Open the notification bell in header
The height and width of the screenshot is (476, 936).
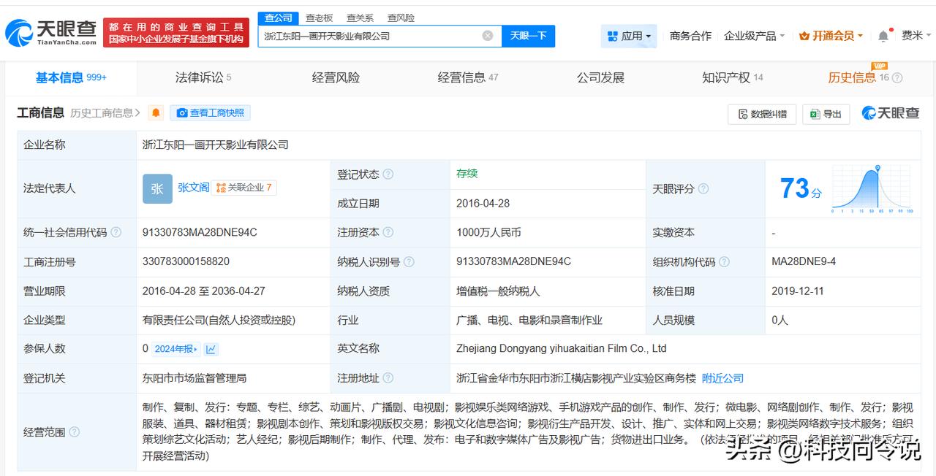click(883, 36)
